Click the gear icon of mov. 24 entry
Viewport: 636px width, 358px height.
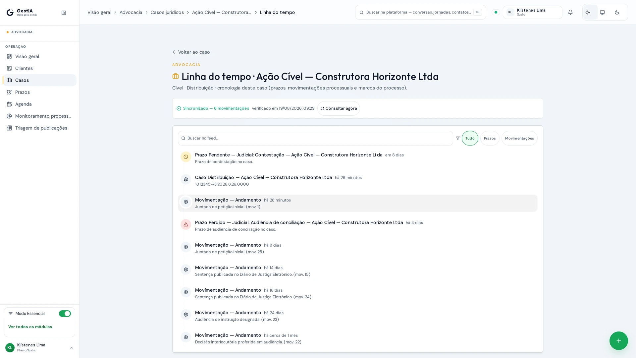tap(186, 292)
